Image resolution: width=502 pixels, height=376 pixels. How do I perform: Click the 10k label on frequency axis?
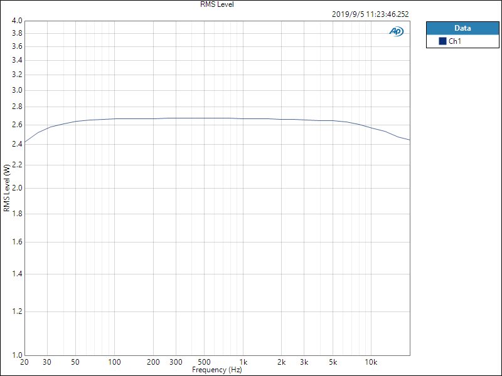(x=371, y=362)
